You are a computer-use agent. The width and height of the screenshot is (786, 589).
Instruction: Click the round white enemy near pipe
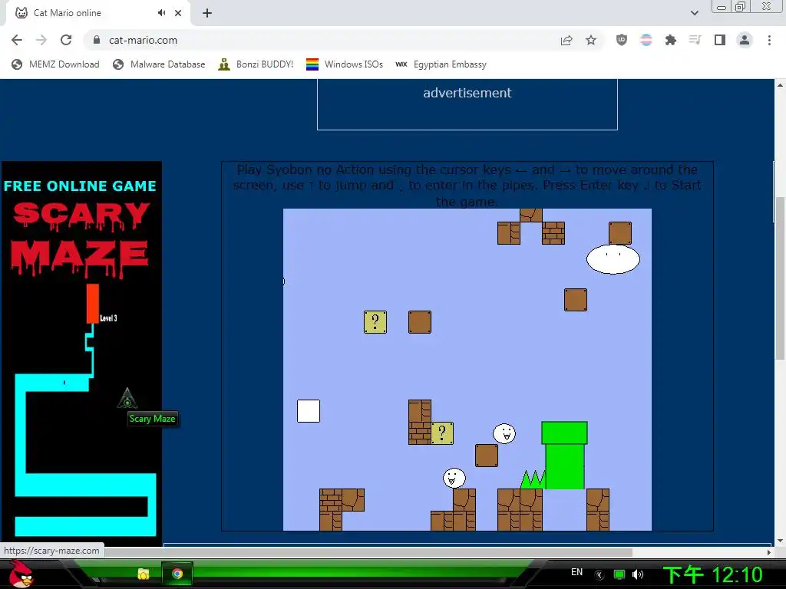[504, 434]
